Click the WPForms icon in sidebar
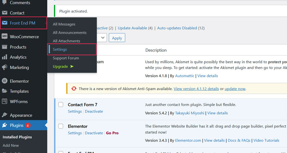 [4, 101]
